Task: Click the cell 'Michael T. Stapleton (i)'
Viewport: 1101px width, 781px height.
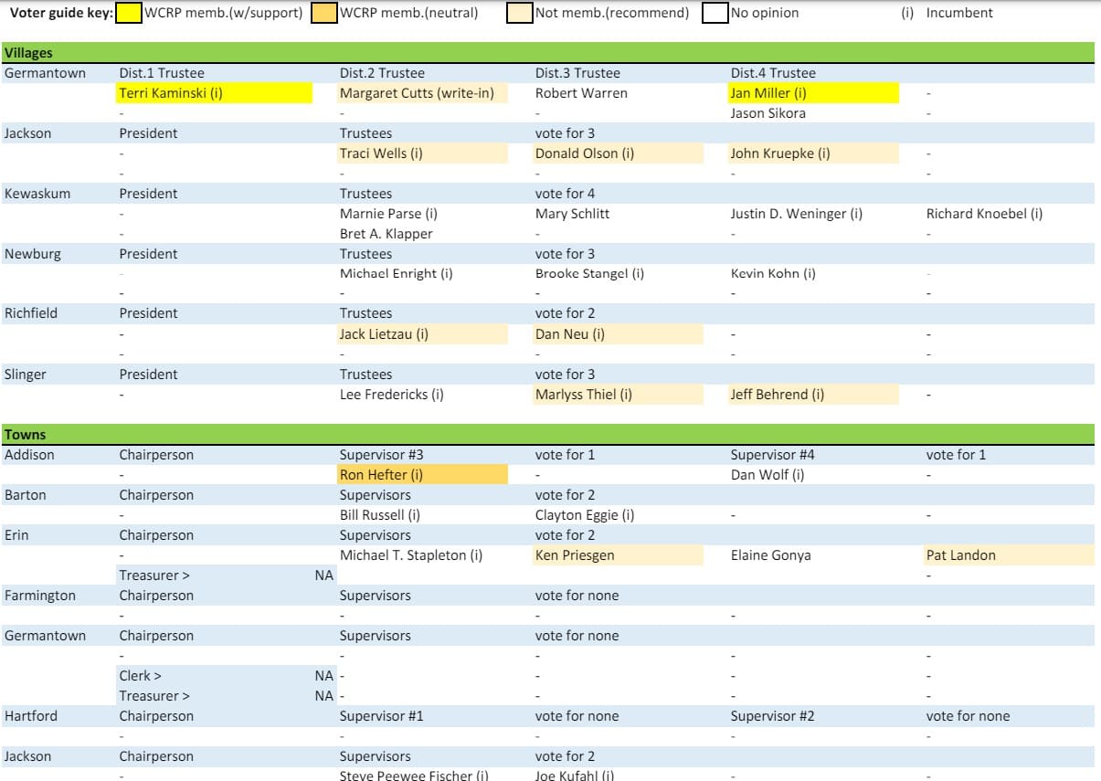Action: 411,555
